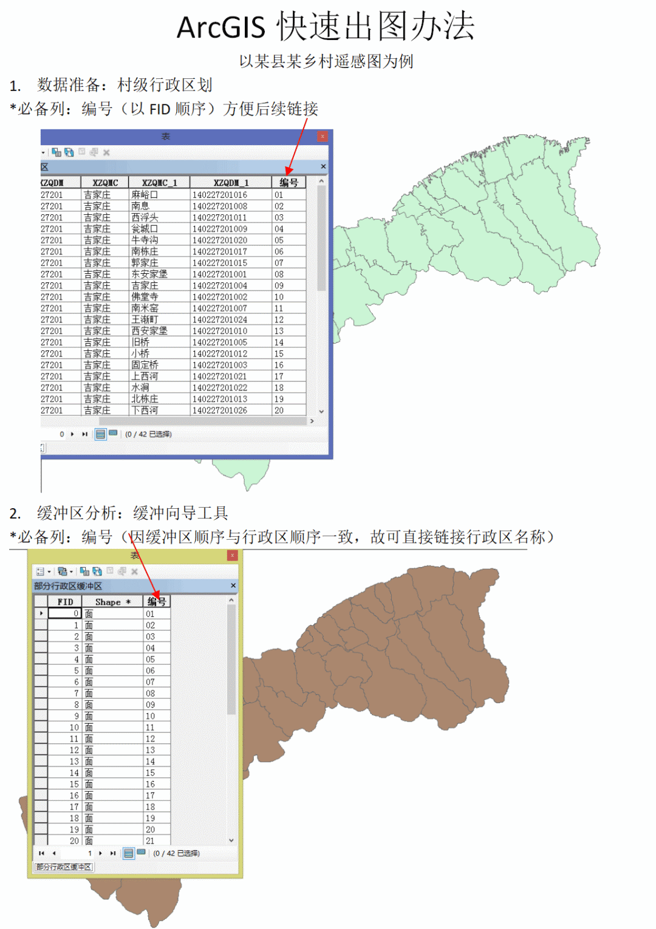
Task: Select row selector for FID 0
Action: click(41, 613)
